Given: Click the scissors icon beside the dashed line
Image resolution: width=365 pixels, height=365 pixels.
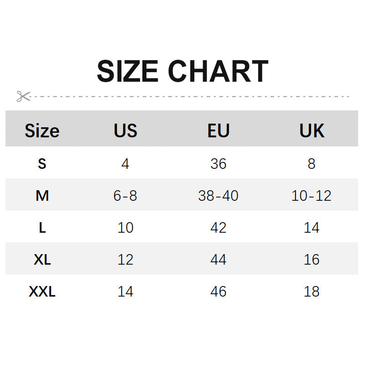Looking at the screenshot, I should click(x=23, y=96).
